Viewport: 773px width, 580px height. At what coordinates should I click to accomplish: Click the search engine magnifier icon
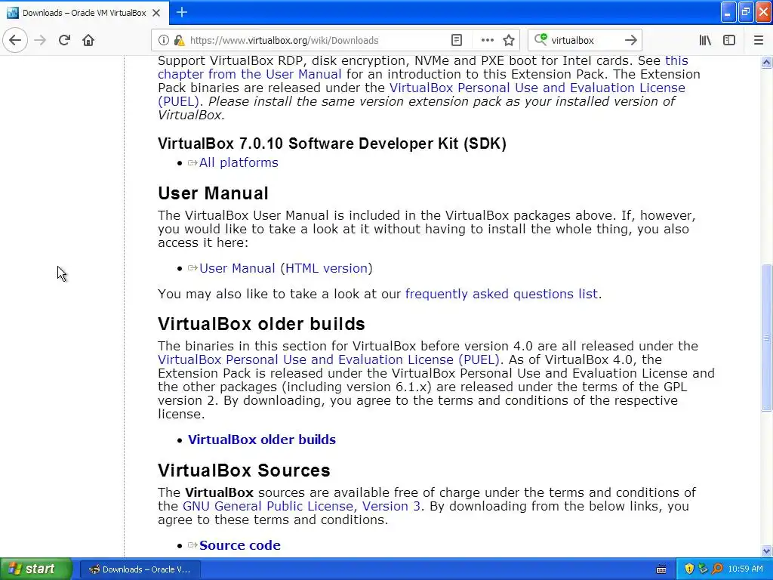coord(540,40)
